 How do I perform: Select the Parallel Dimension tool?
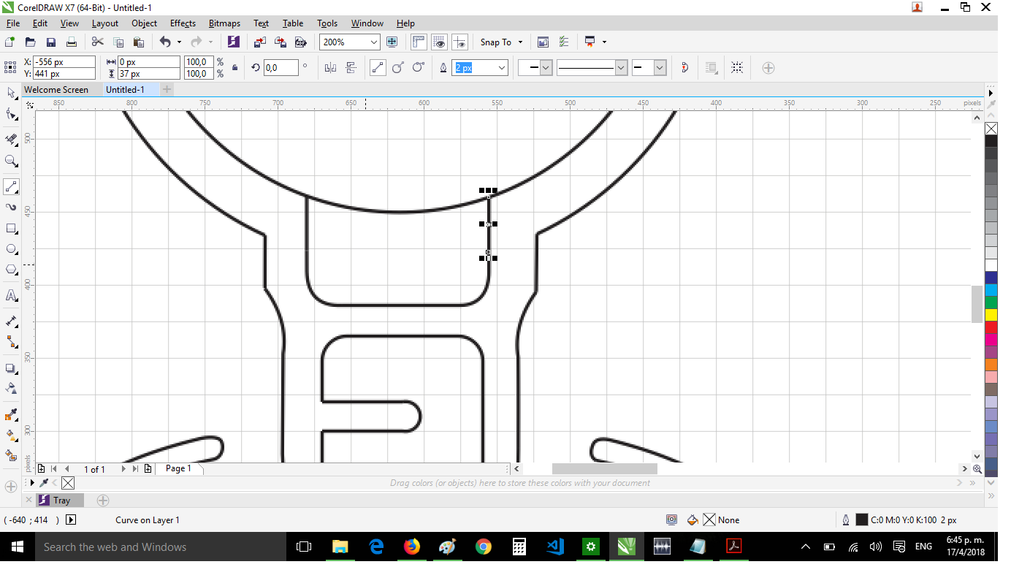11,321
